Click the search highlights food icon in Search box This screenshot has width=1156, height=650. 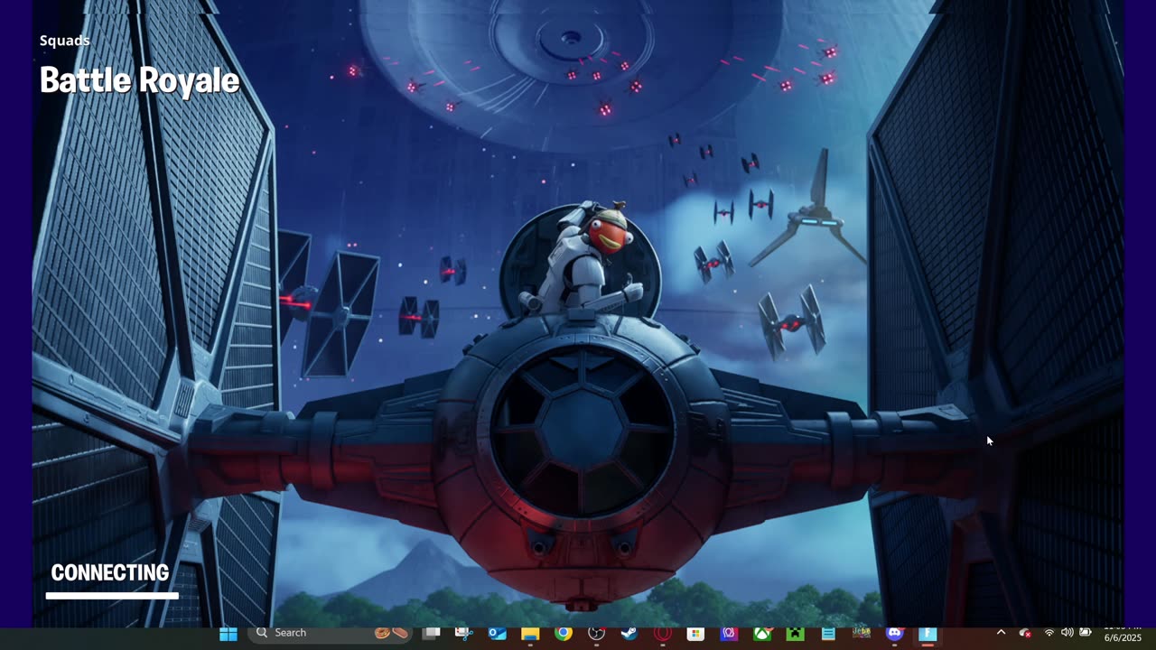(392, 633)
